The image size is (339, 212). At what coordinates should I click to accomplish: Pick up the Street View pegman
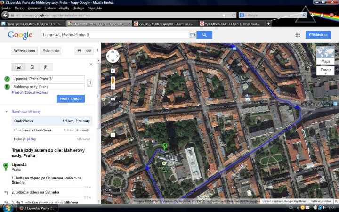(x=113, y=80)
